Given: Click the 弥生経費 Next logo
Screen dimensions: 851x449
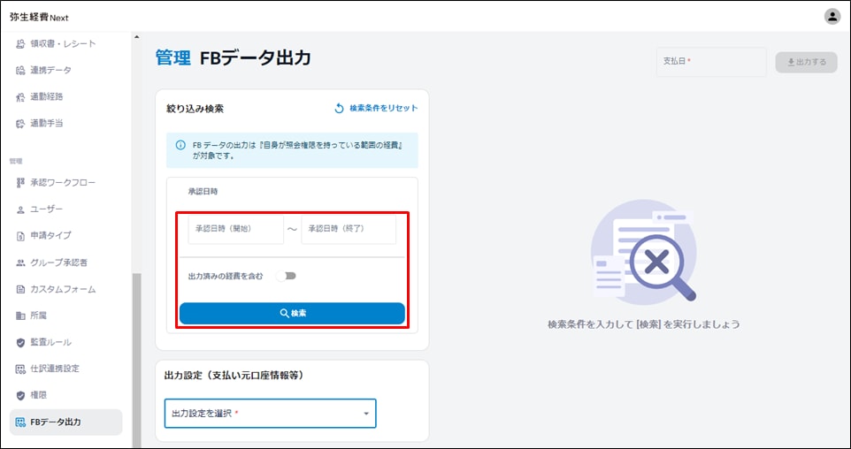Looking at the screenshot, I should (x=39, y=18).
